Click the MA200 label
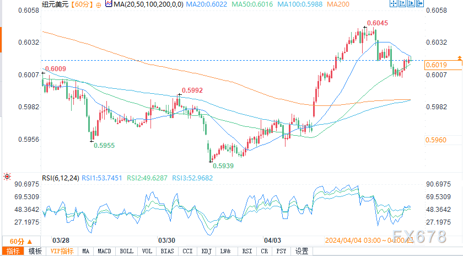 point(338,4)
